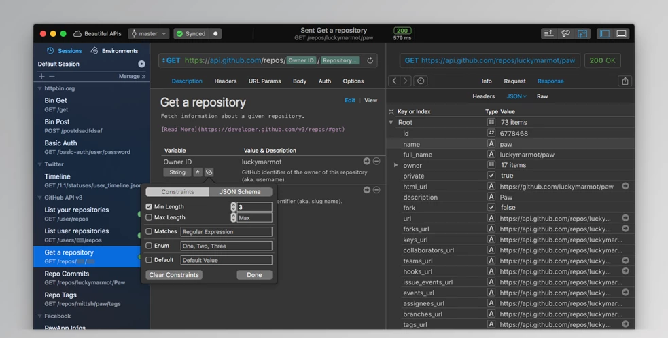
Task: Click the plus icon to add a session item
Action: pyautogui.click(x=42, y=76)
